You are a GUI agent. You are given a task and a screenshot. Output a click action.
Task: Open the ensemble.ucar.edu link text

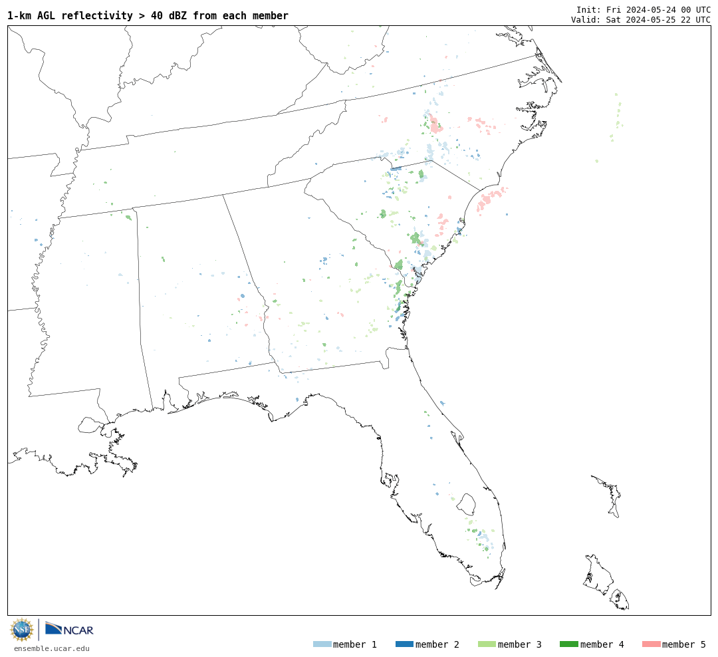(52, 648)
